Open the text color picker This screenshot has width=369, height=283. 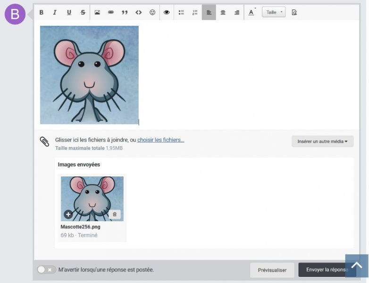(251, 12)
